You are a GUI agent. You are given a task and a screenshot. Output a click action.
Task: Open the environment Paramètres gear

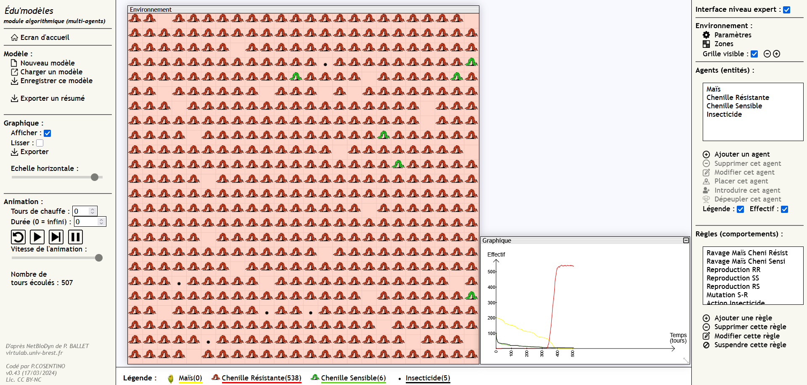(706, 35)
